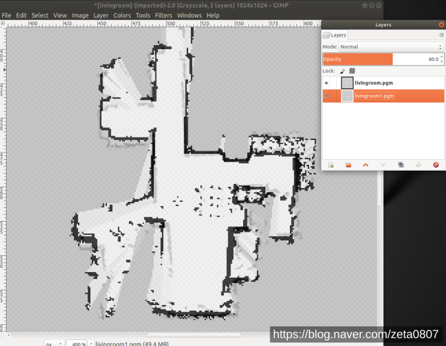Viewport: 446px width, 346px height.
Task: Click the vertical ruler on left
Action: (3, 179)
